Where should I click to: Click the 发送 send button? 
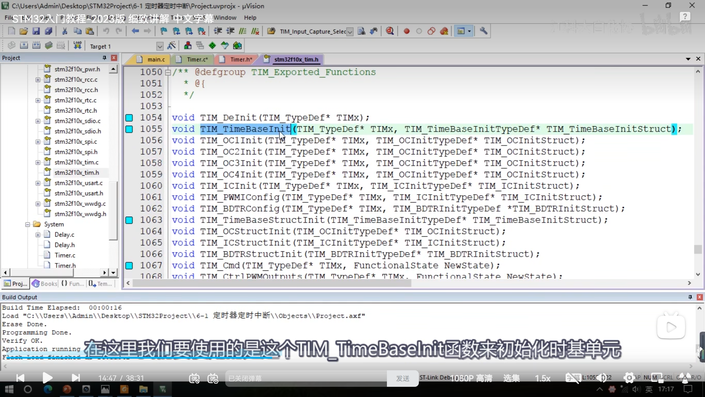(x=403, y=379)
